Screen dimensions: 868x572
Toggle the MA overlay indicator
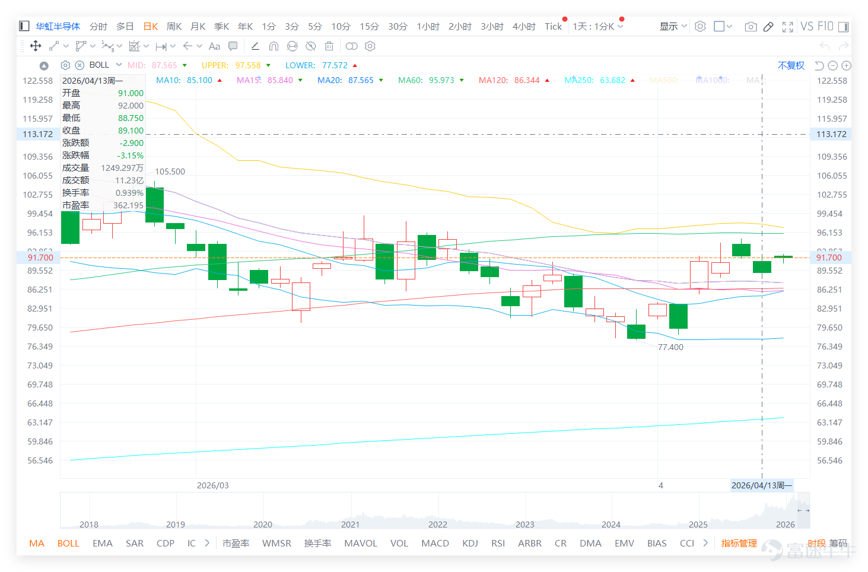[x=37, y=543]
